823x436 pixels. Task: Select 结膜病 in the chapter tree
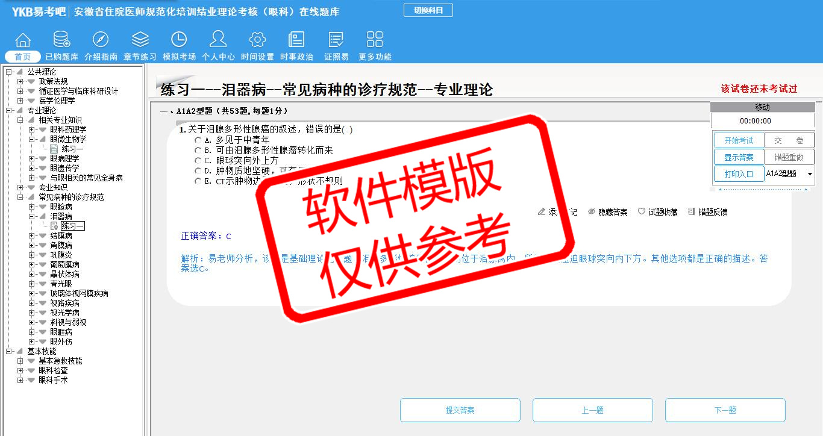pos(61,235)
